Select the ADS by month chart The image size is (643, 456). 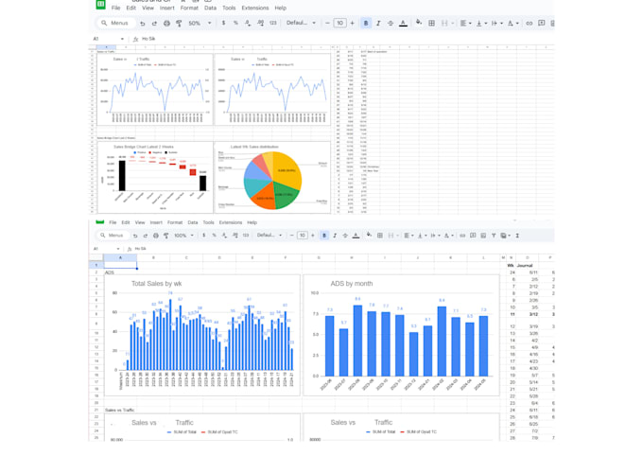click(401, 335)
